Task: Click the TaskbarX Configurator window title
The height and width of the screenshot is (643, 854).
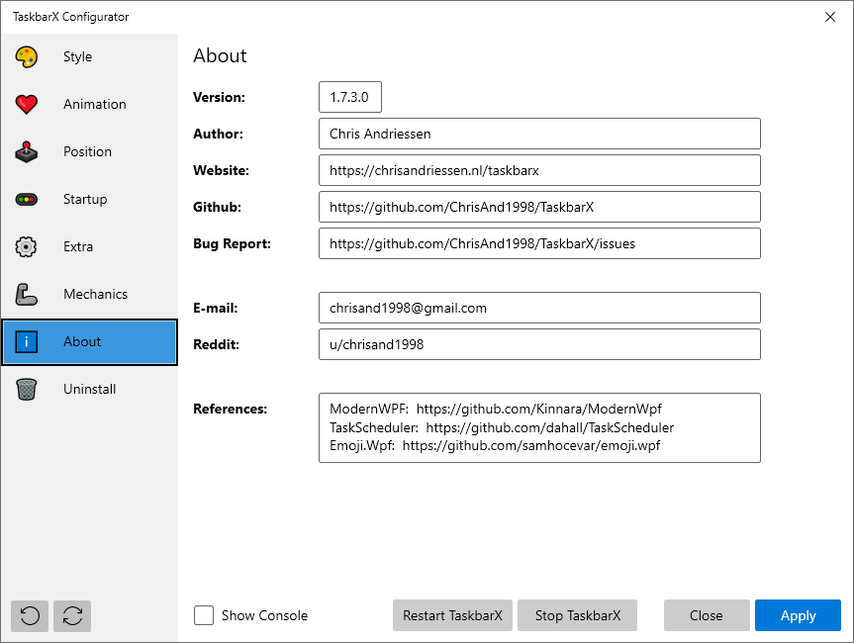Action: coord(71,17)
